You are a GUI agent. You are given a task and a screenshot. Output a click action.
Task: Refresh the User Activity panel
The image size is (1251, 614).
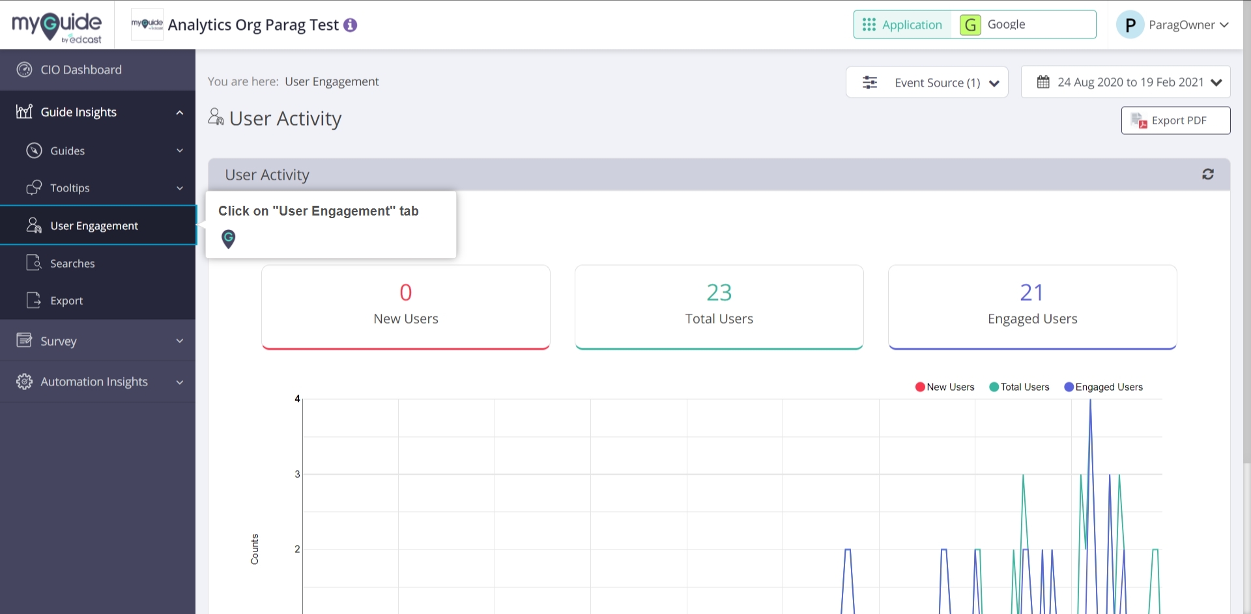pyautogui.click(x=1208, y=174)
